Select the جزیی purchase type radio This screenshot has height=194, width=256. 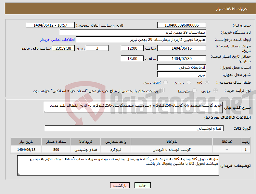(x=215, y=90)
